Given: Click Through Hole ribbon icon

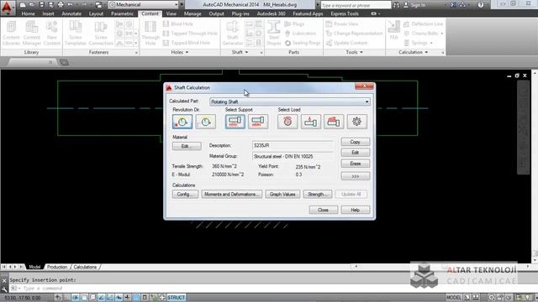Looking at the screenshot, I should [150, 34].
